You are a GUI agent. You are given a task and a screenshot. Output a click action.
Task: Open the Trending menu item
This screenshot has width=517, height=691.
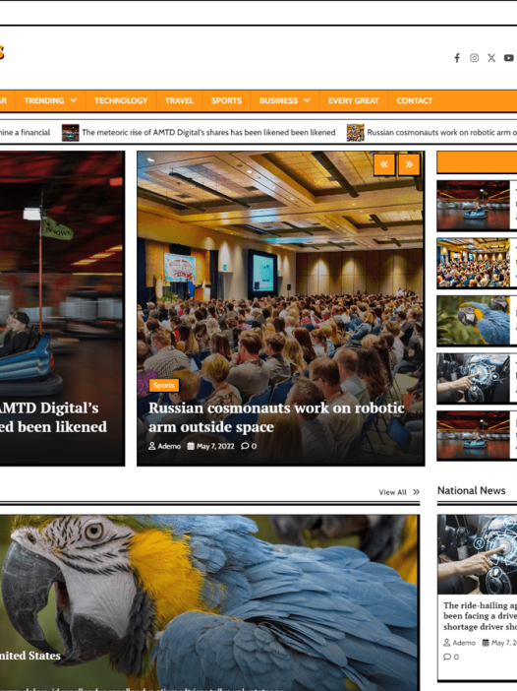[x=44, y=100]
